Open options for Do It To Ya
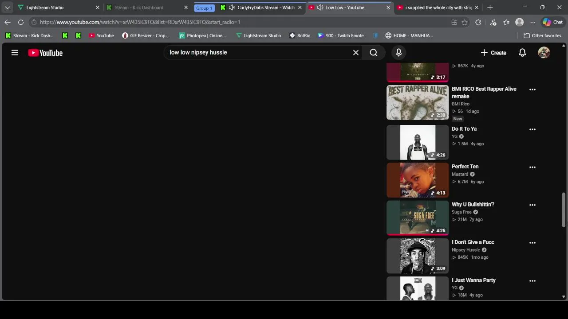This screenshot has width=568, height=319. pos(532,129)
